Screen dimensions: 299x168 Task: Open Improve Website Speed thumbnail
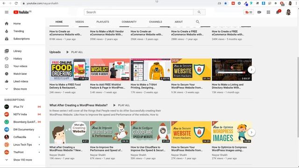tap(110, 133)
